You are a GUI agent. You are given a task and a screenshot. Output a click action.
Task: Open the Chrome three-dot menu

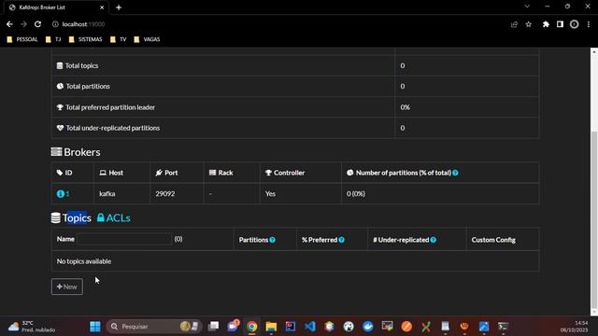click(x=589, y=24)
